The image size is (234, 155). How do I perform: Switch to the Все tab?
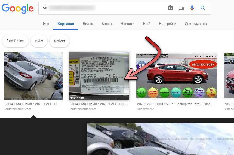pos(46,24)
